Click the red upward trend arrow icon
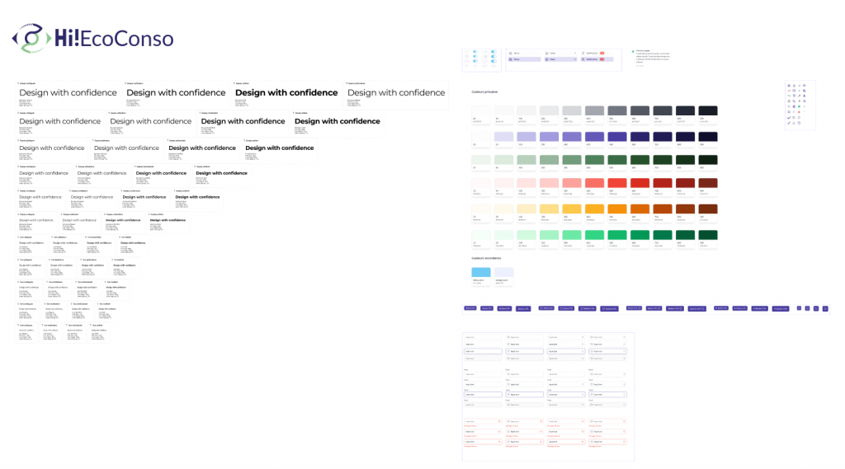This screenshot has width=845, height=469. click(789, 91)
